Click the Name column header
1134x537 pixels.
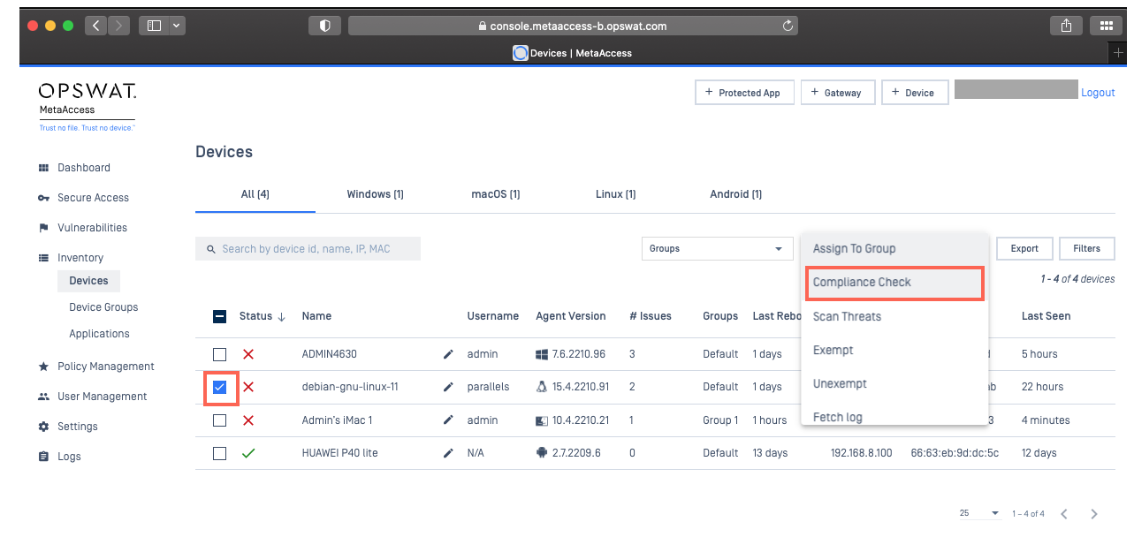pyautogui.click(x=316, y=316)
